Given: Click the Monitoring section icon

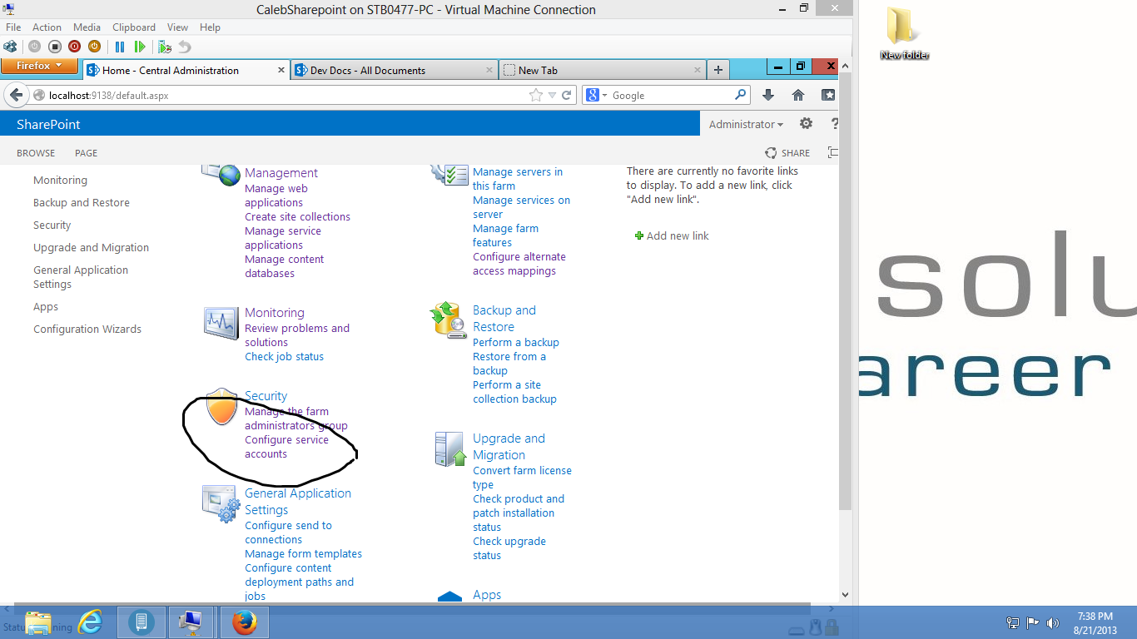Looking at the screenshot, I should click(x=221, y=322).
